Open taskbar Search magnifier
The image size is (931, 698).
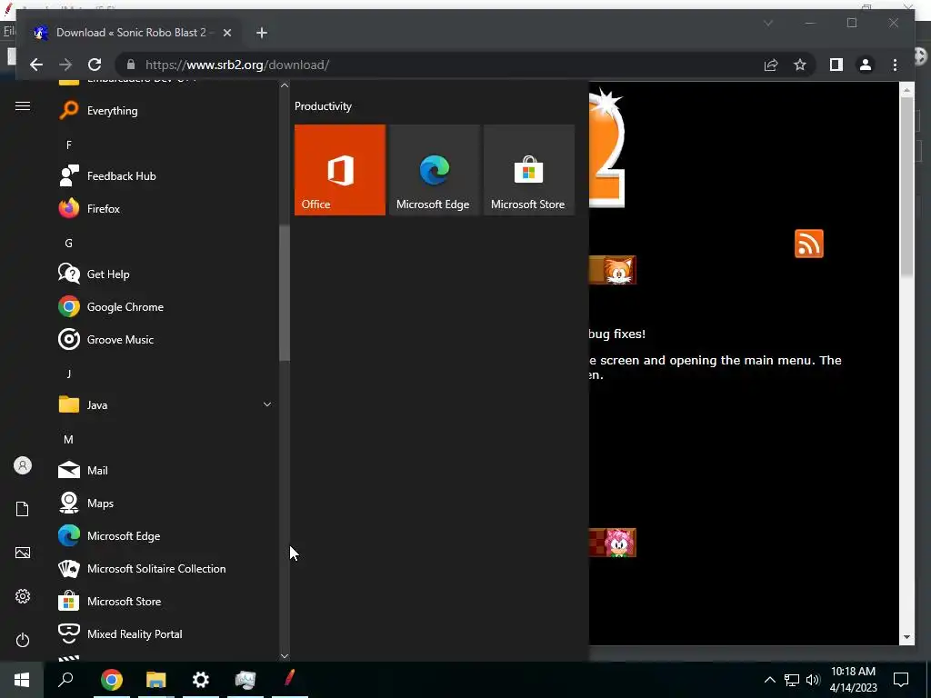point(65,680)
